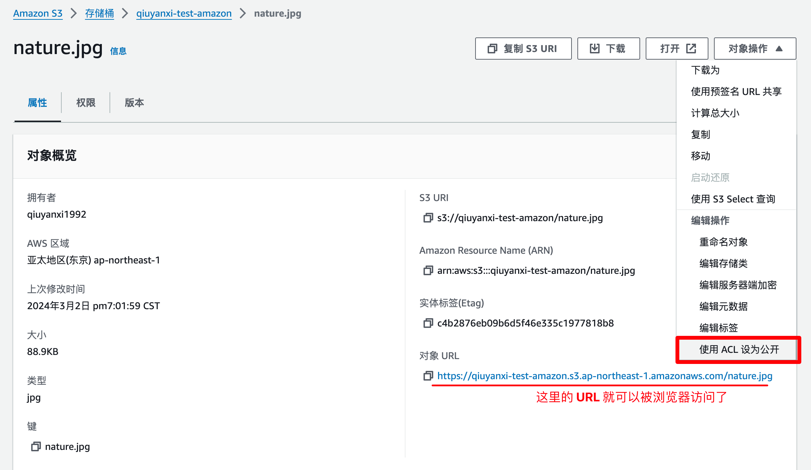The image size is (811, 470).
Task: Copy the object URL icon
Action: coord(428,376)
